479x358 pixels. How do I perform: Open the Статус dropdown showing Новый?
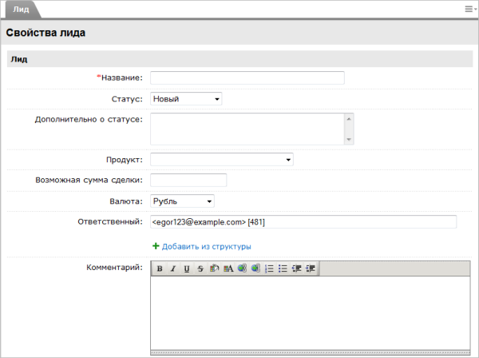click(185, 99)
